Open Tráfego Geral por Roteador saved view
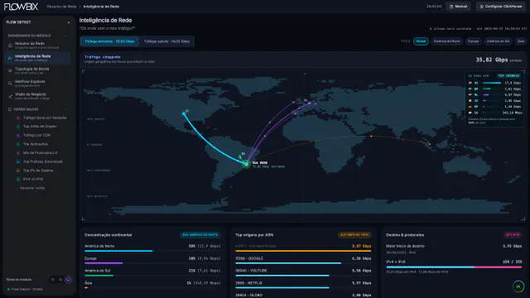The image size is (530, 298). [x=45, y=118]
